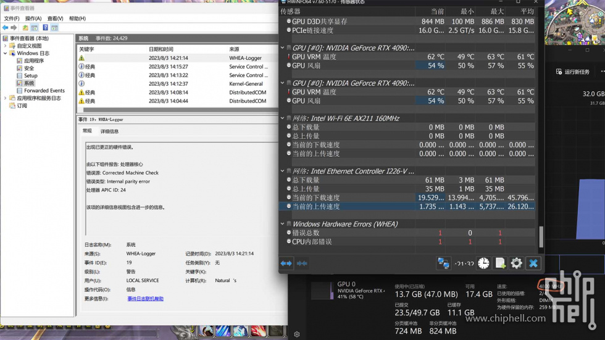Click the blue question mark help toolbar icon
605x340 pixels.
45,28
